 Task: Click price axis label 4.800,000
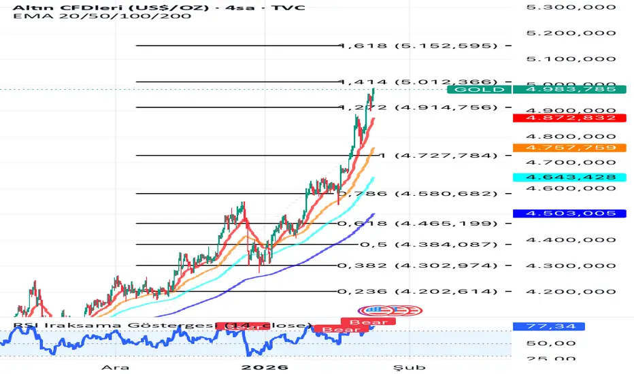point(571,136)
